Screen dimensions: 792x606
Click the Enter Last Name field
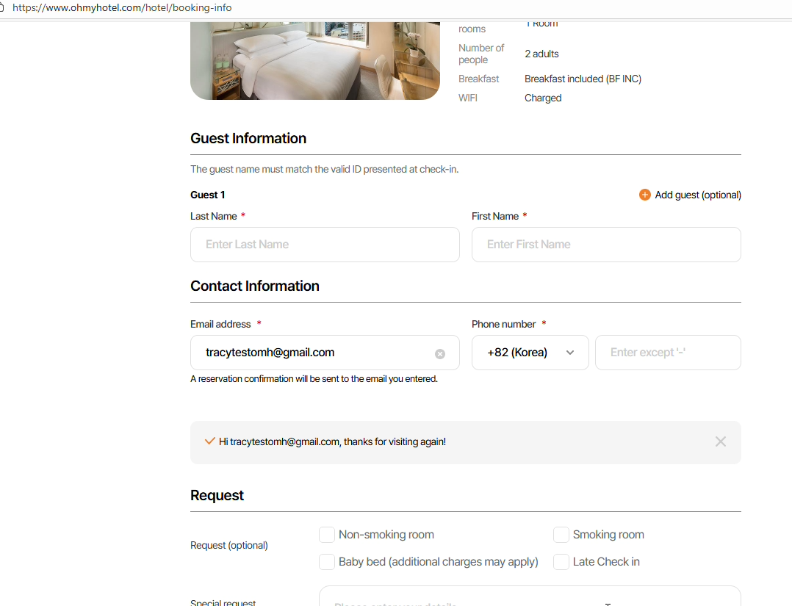(325, 245)
